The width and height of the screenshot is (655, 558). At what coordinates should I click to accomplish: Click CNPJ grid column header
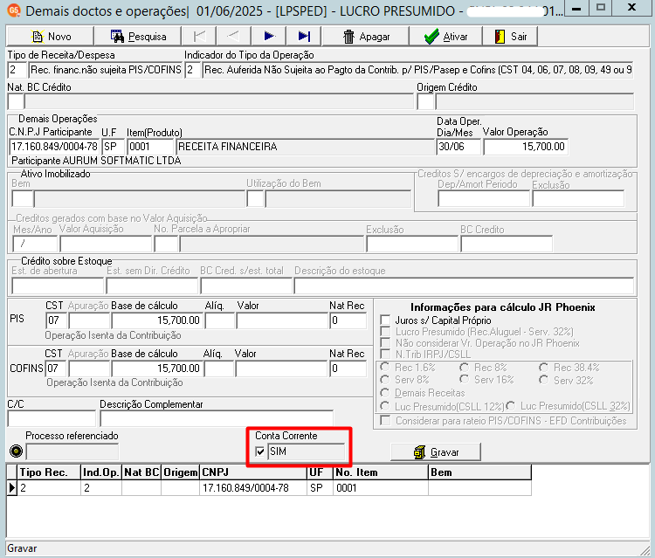point(253,472)
